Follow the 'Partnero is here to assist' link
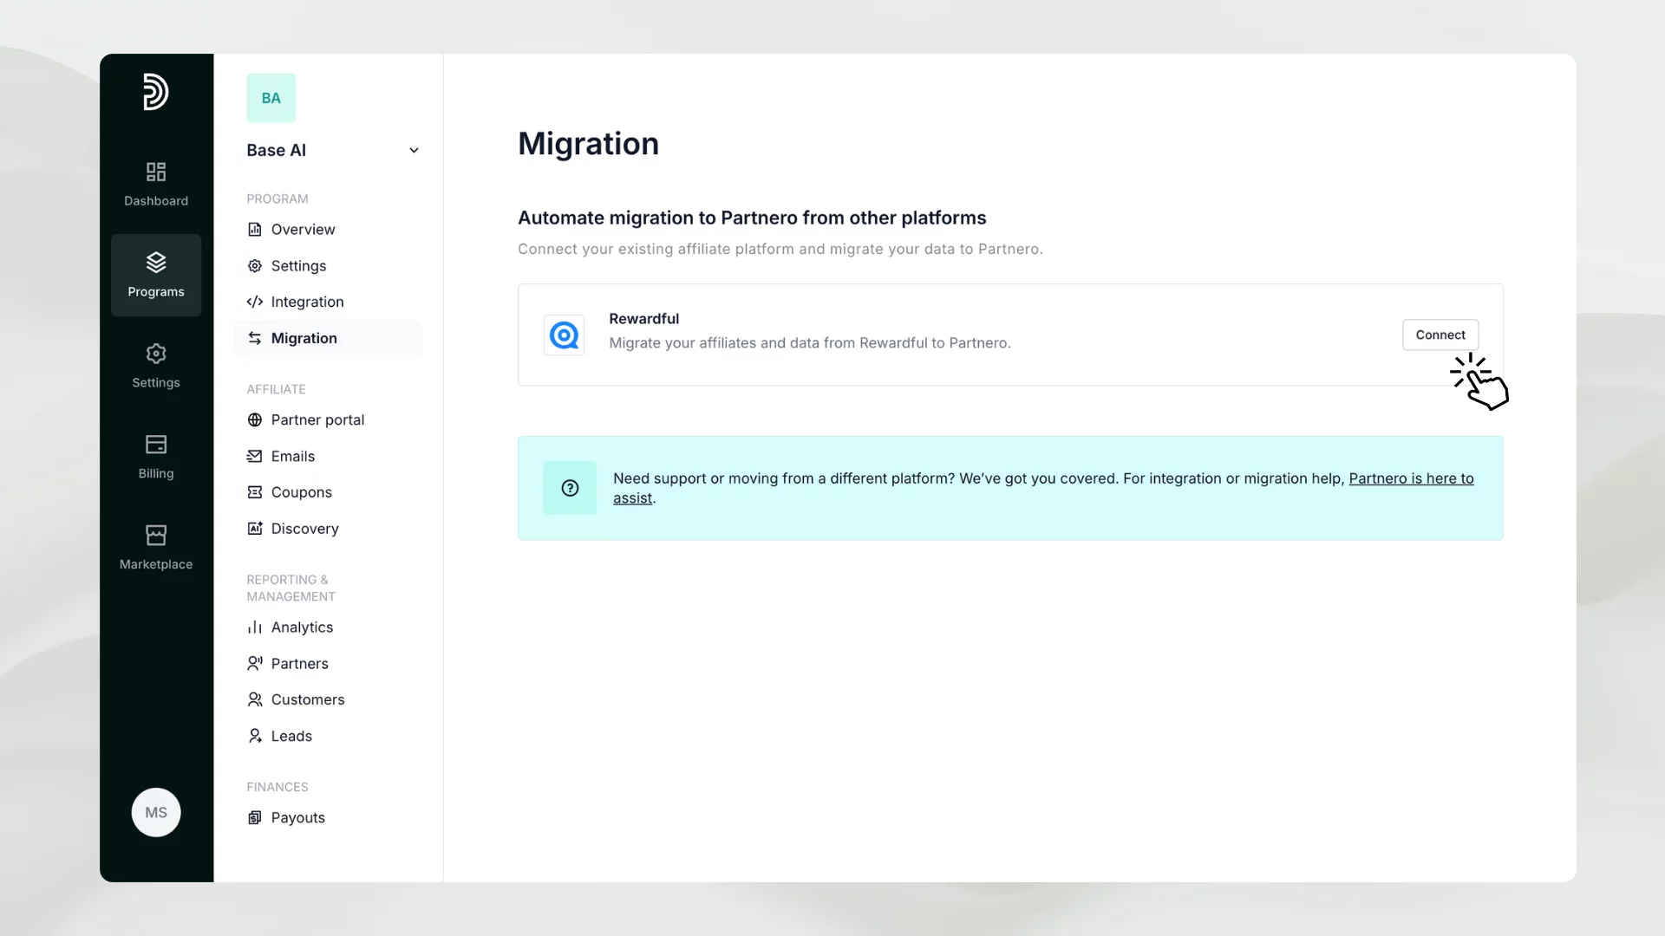 click(1410, 478)
